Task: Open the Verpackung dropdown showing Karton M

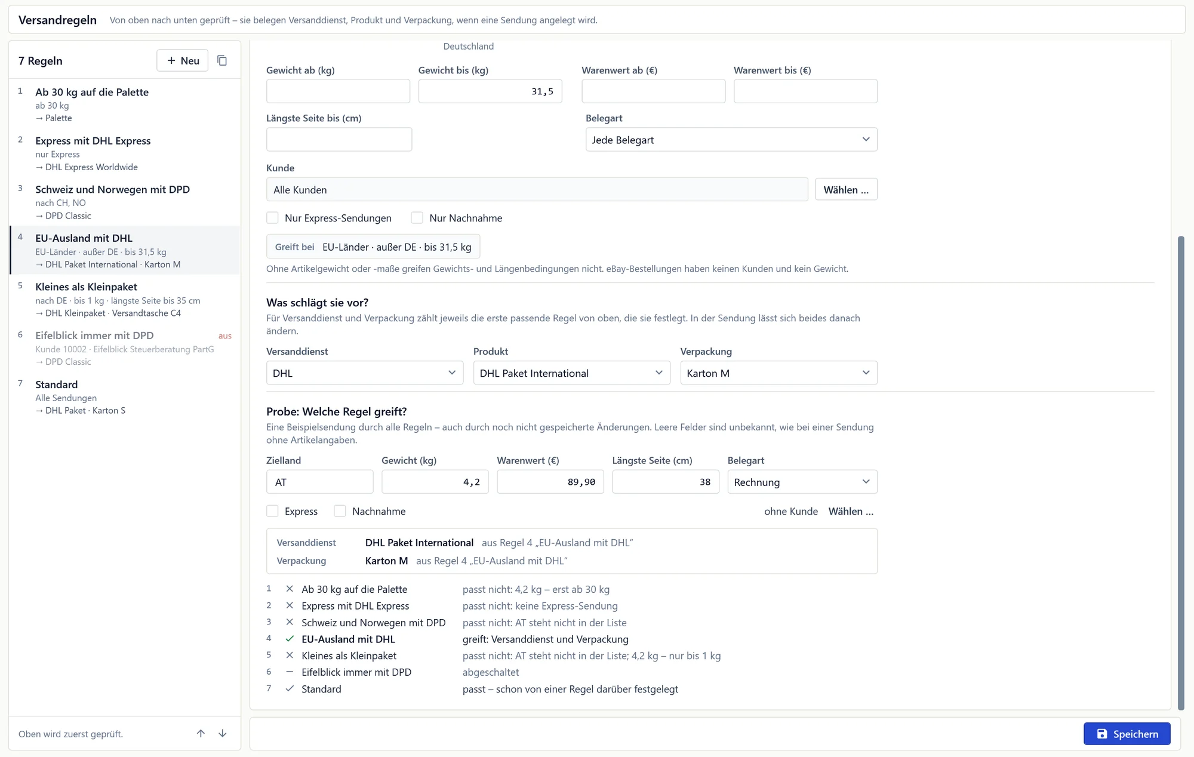Action: pyautogui.click(x=778, y=373)
